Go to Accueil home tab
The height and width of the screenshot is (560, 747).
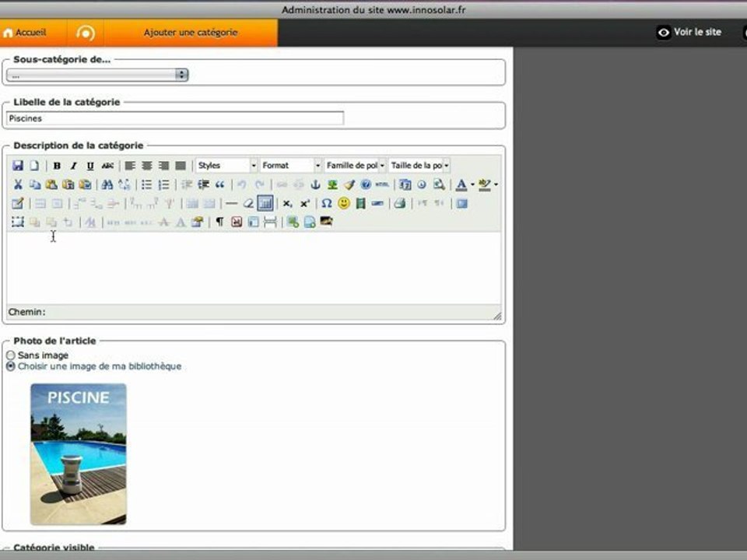pos(25,33)
